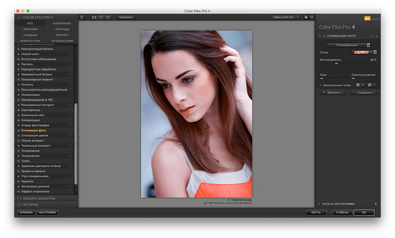Star the Полночь filter
Image resolution: width=395 pixels, height=238 pixels.
(18, 85)
